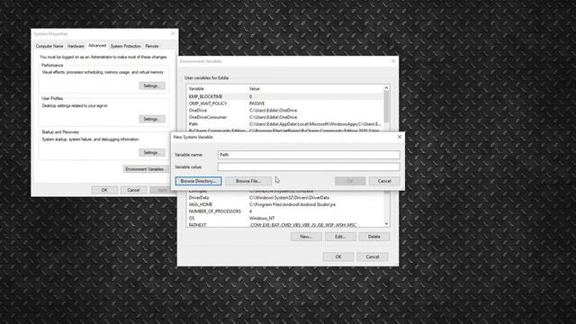
Task: Click the user variables list scrollbar thumb
Action: (386, 106)
